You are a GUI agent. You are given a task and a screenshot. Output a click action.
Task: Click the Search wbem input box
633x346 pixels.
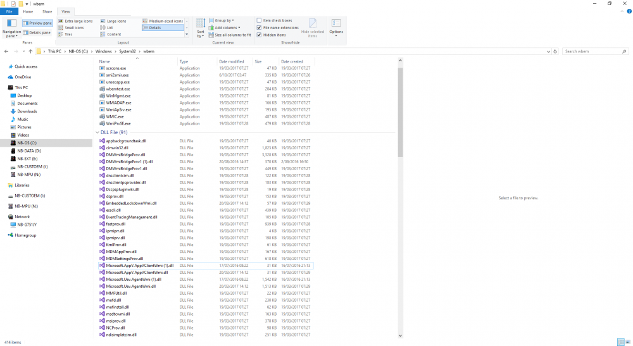pyautogui.click(x=592, y=51)
